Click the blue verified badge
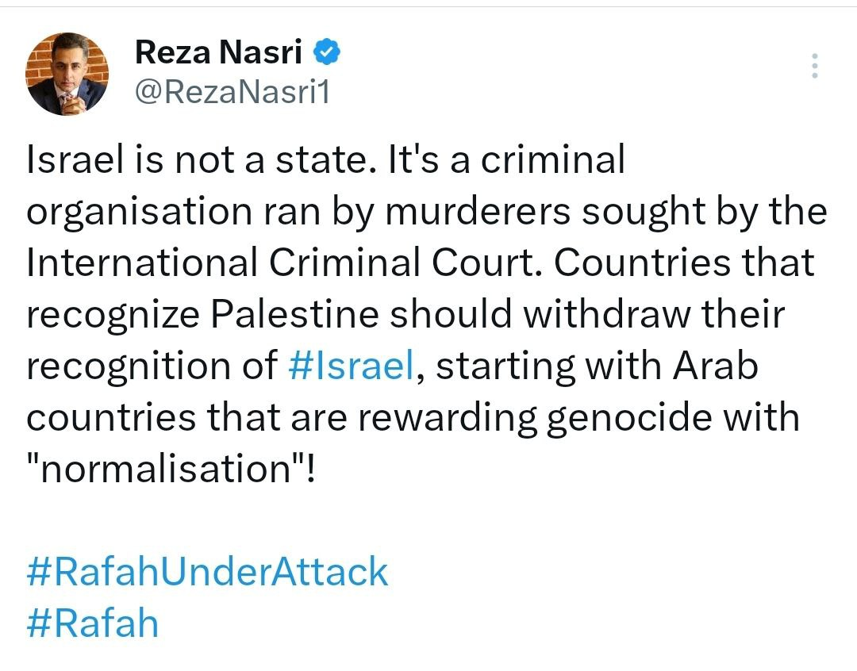The image size is (857, 671). coord(328,52)
